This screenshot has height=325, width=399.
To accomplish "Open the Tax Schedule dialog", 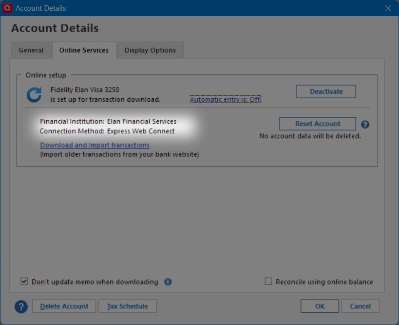I will click(x=128, y=306).
